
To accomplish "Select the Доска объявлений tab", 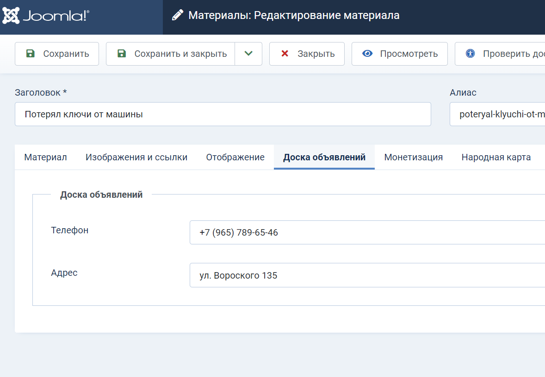I will [324, 157].
